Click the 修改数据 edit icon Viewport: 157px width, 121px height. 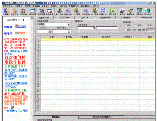pyautogui.click(x=41, y=12)
